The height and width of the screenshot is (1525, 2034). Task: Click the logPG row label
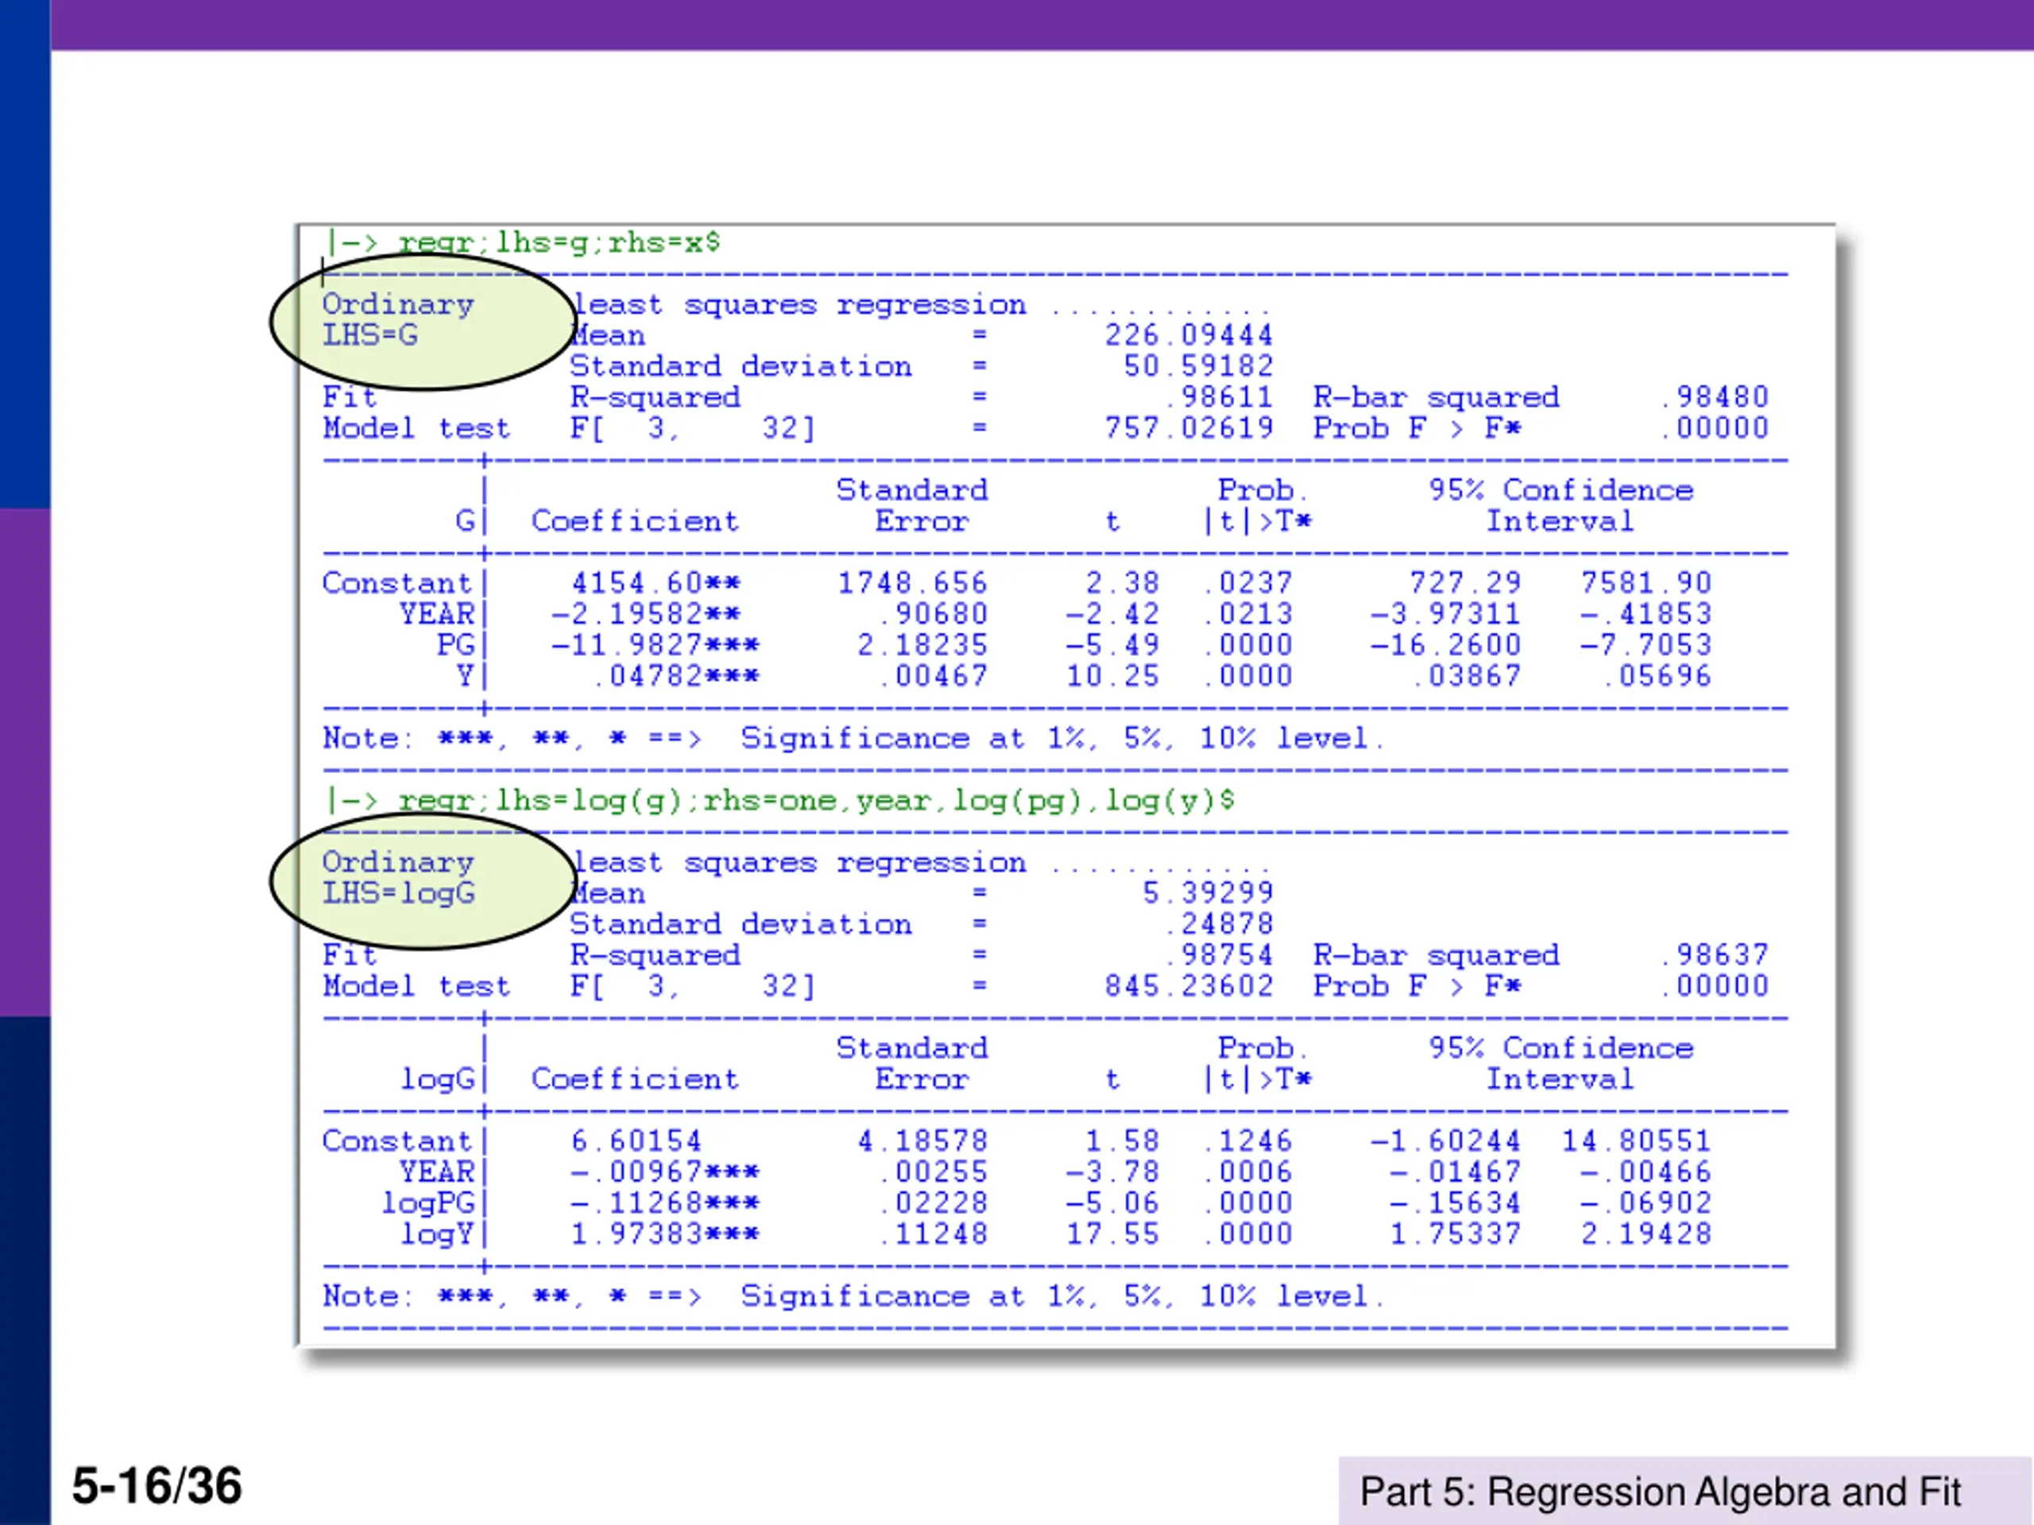(427, 1203)
